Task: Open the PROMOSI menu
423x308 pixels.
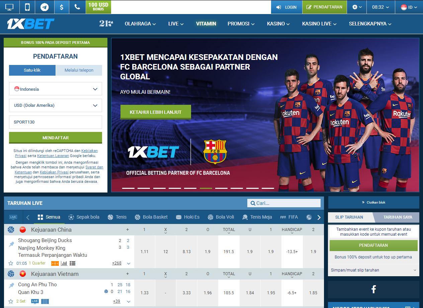Action: pos(241,24)
